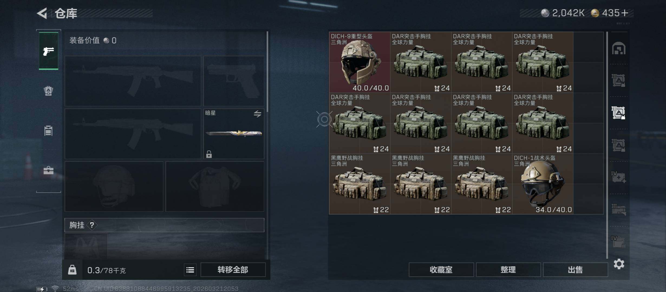Select the highlighted level III storage box
The width and height of the screenshot is (666, 292).
point(619,113)
